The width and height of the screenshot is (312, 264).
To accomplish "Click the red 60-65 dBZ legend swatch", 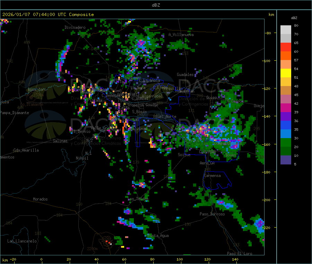I will pos(286,47).
